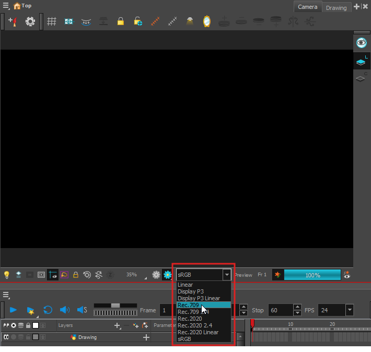Toggle the Sound speaker icon
The width and height of the screenshot is (371, 352).
[64, 310]
